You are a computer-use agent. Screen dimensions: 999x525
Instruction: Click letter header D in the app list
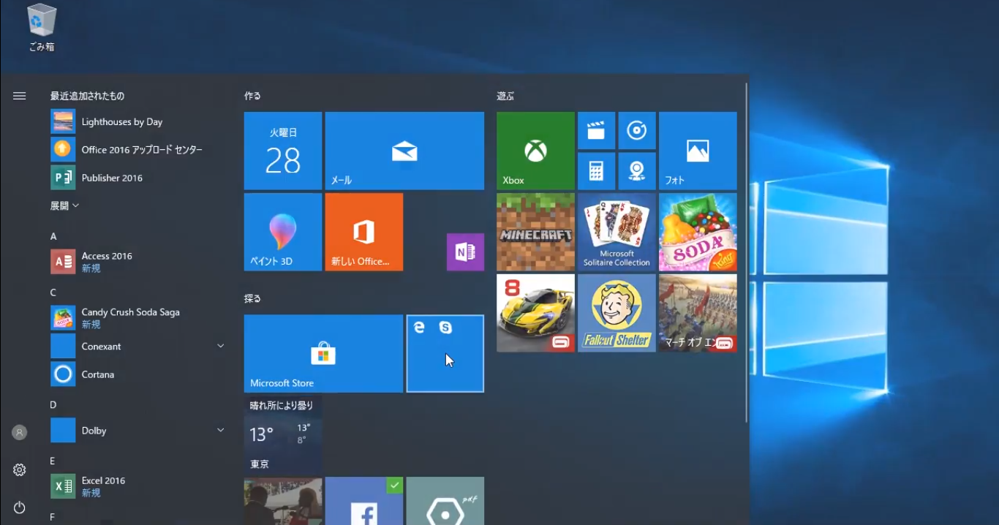tap(53, 404)
